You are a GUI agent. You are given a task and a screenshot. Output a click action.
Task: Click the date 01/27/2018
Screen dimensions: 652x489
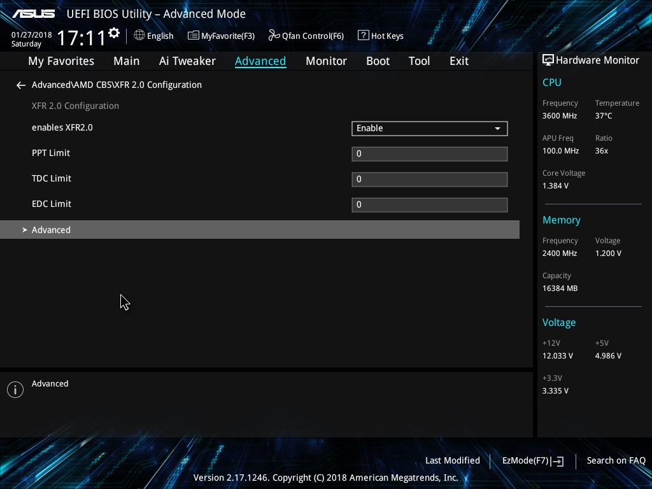(32, 35)
